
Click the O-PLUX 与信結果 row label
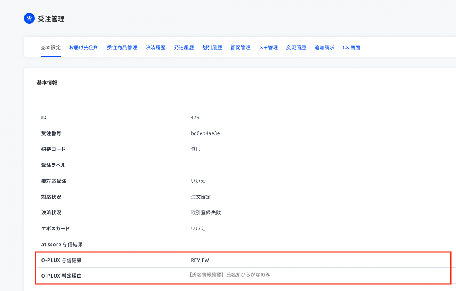click(x=61, y=260)
